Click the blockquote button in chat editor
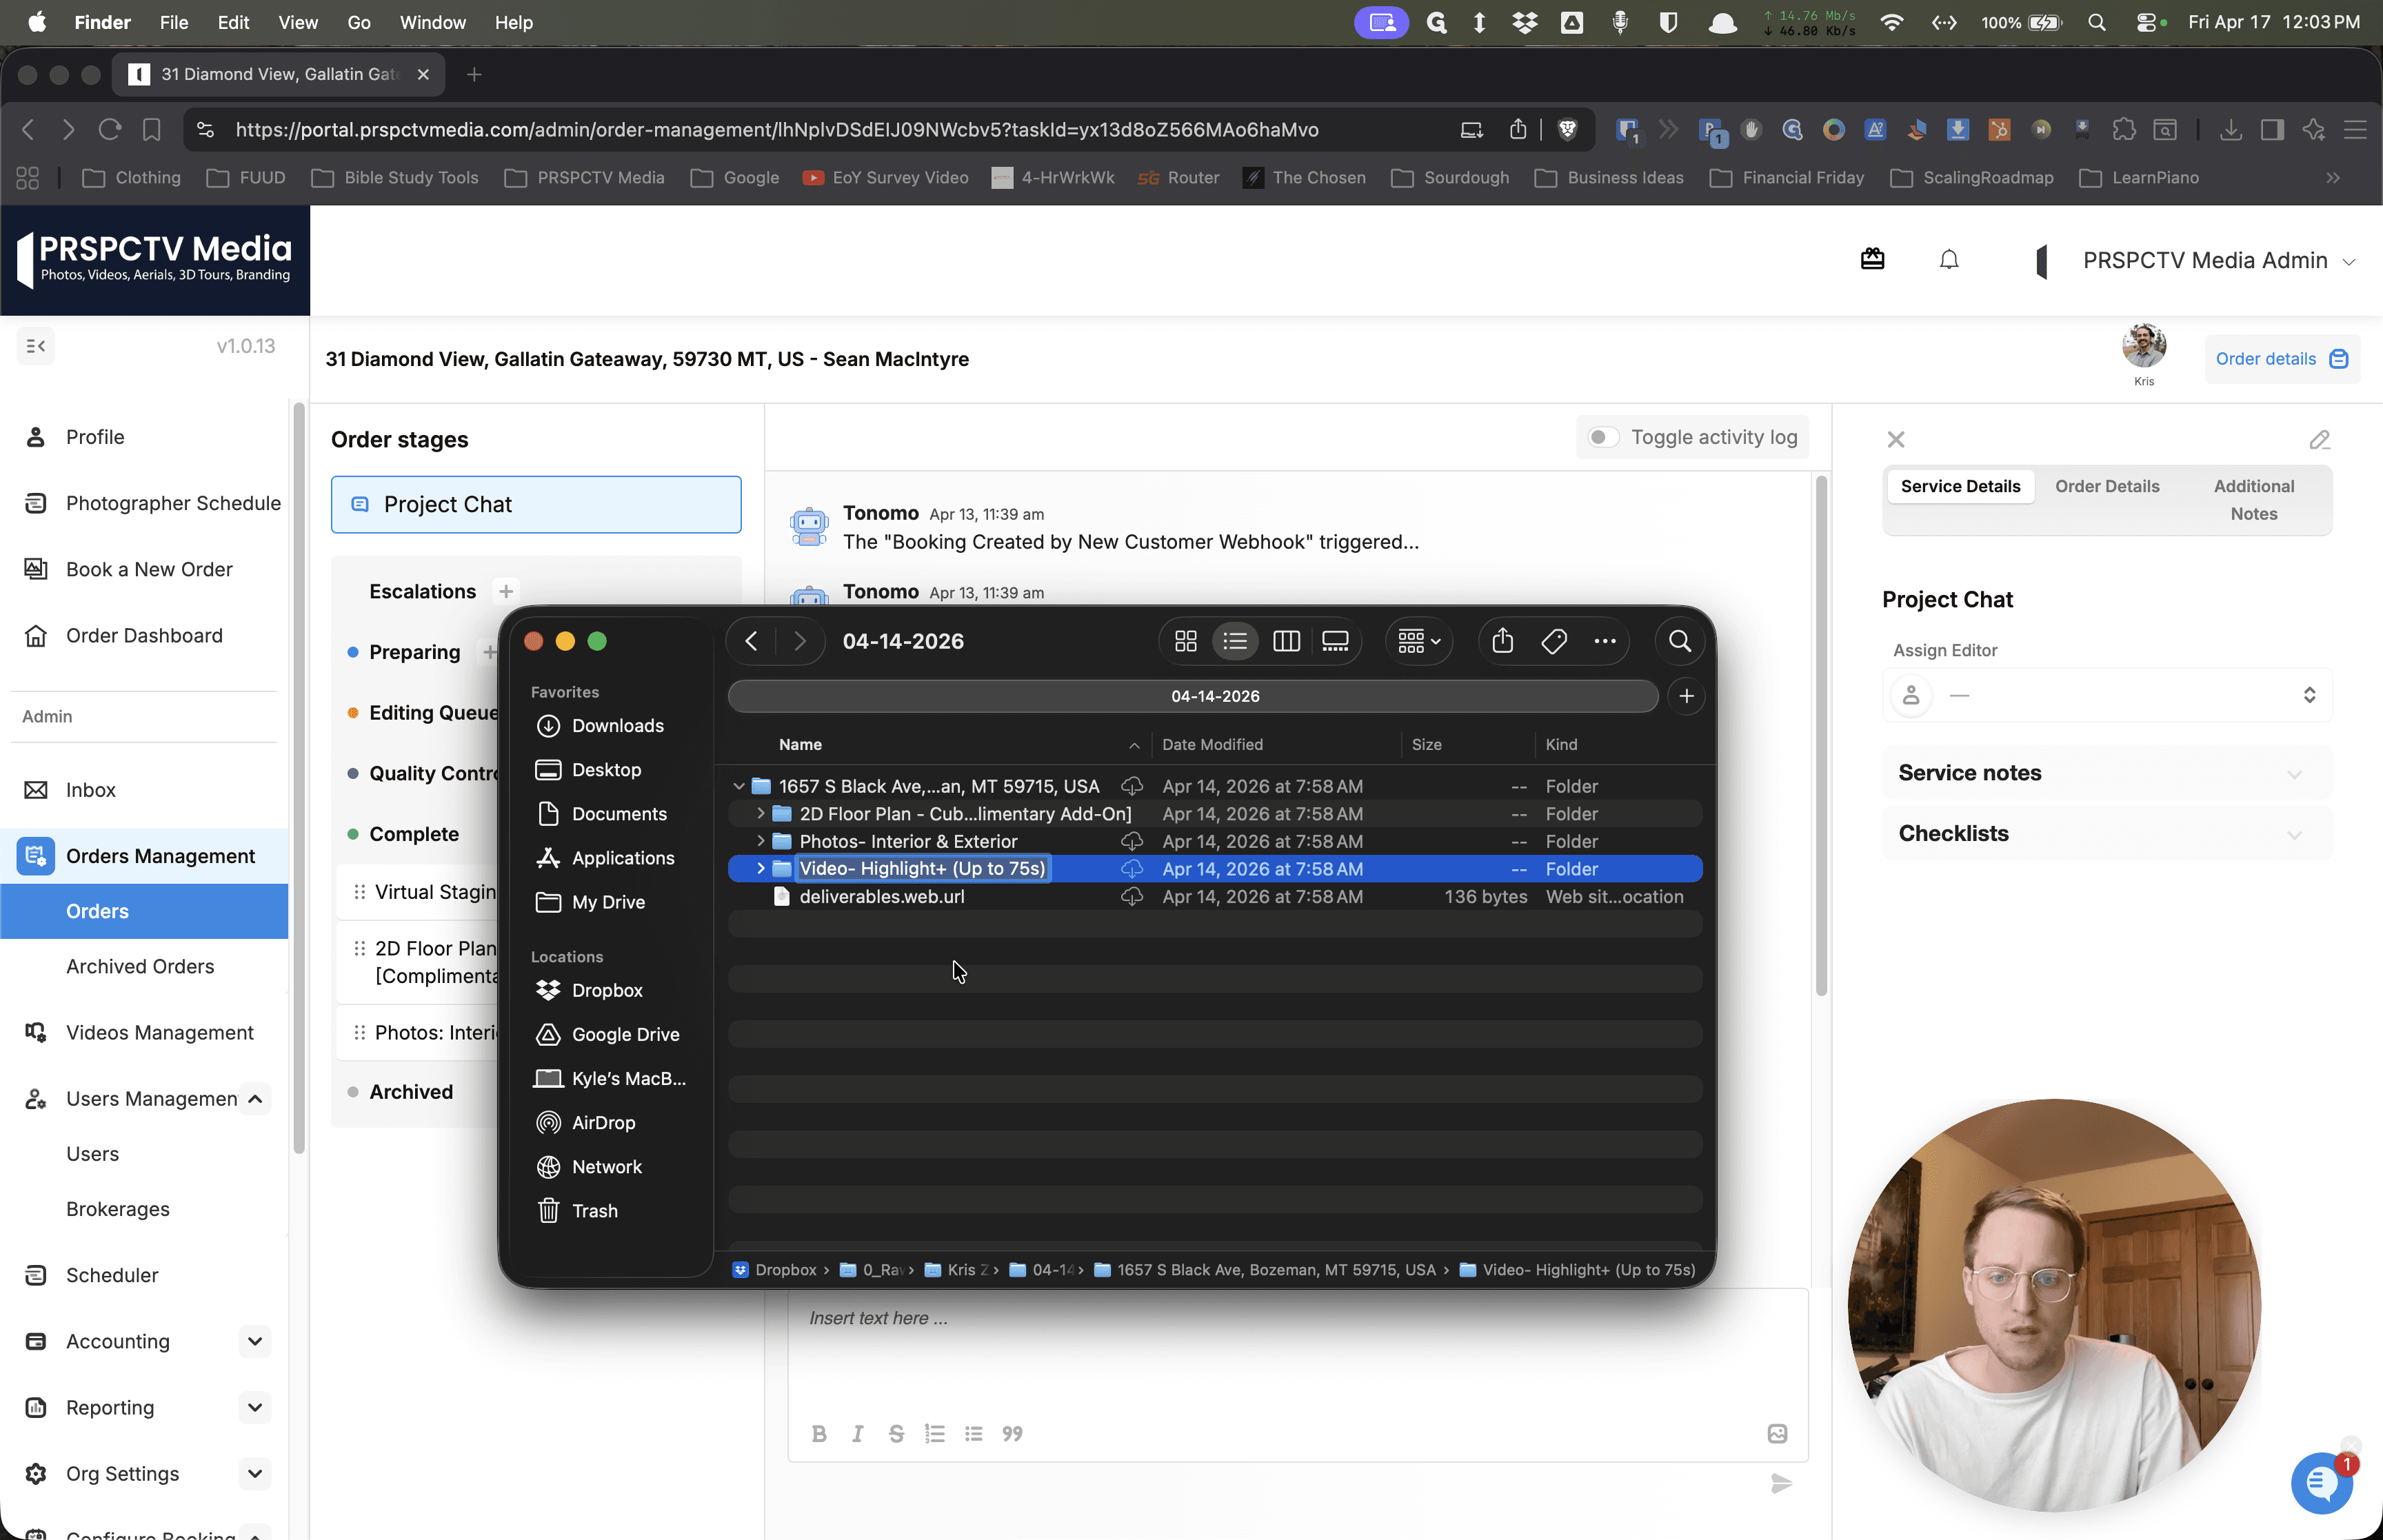The width and height of the screenshot is (2383, 1540). [1012, 1433]
